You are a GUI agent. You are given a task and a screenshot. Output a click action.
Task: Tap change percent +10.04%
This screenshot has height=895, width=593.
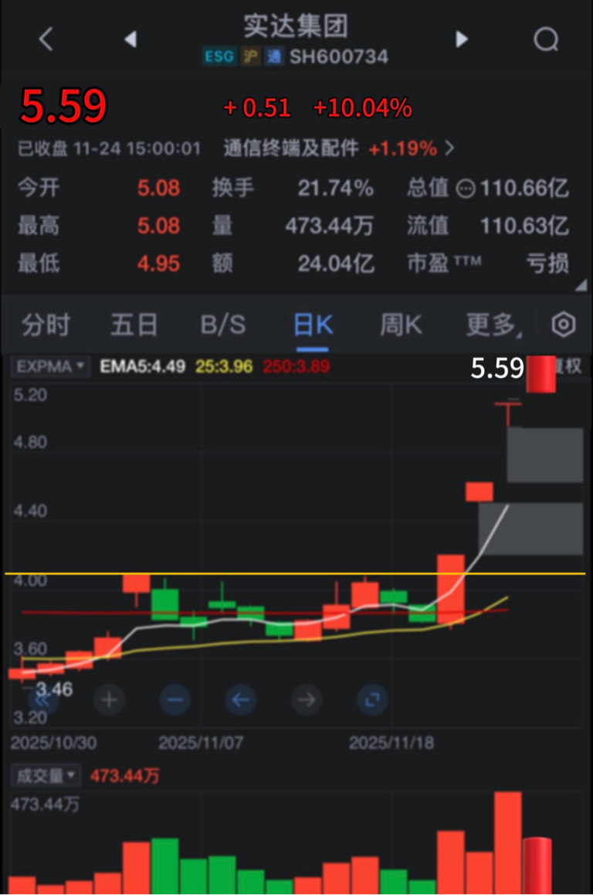coord(362,108)
